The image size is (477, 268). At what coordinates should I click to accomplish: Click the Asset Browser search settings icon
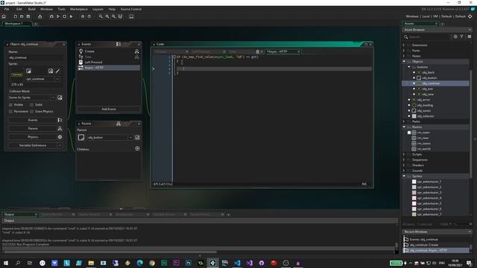click(x=455, y=36)
